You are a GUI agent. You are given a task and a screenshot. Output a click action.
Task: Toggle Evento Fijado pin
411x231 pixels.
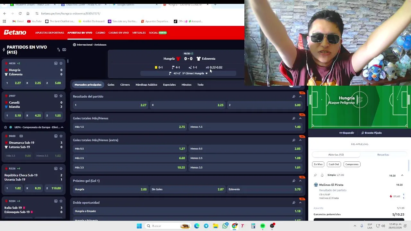click(x=372, y=133)
